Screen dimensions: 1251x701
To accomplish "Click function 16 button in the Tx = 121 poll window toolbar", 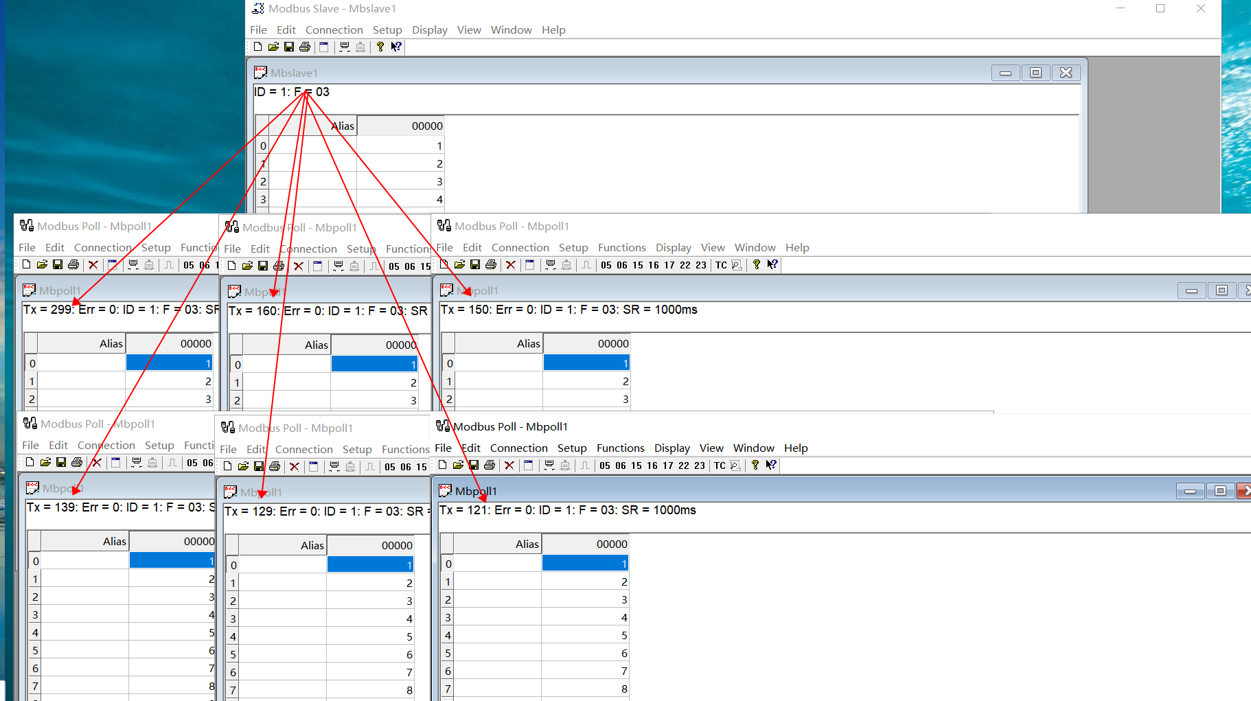I will 652,466.
